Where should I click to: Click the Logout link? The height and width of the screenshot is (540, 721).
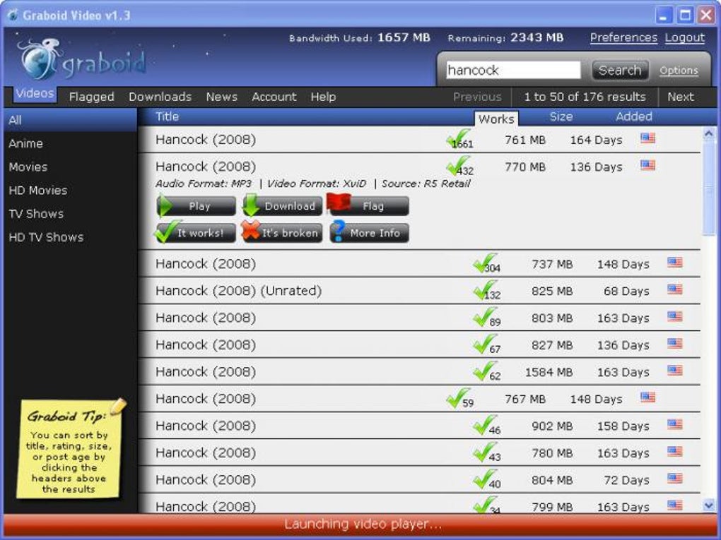pos(685,37)
